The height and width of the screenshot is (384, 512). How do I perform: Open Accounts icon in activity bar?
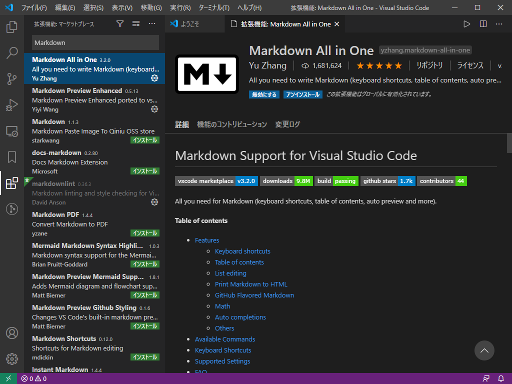click(x=12, y=333)
